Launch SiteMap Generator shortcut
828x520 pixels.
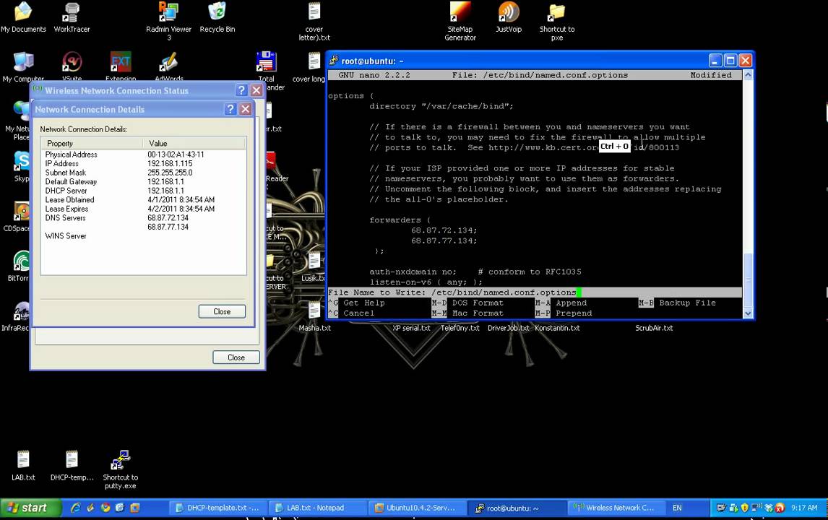460,20
